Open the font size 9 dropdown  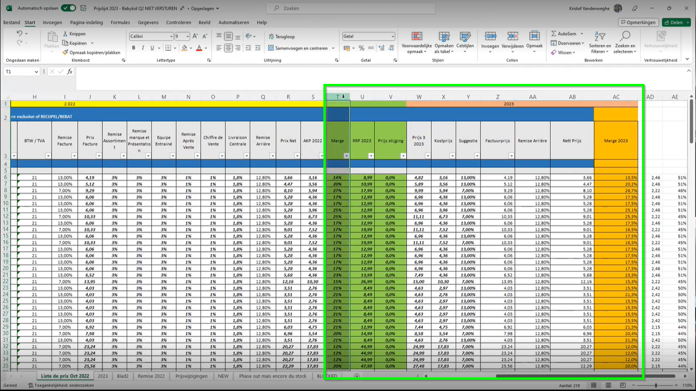coord(188,37)
